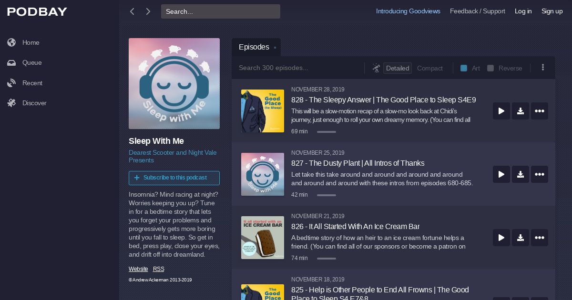The height and width of the screenshot is (300, 572).
Task: Open title 828 - The Sleepy Answer
Action: pyautogui.click(x=384, y=100)
